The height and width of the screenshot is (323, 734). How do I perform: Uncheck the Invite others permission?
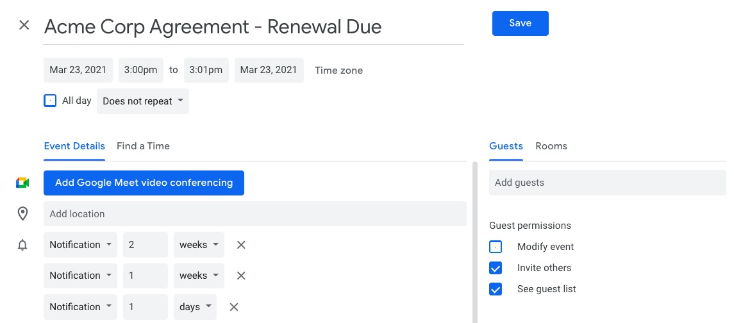(x=496, y=269)
